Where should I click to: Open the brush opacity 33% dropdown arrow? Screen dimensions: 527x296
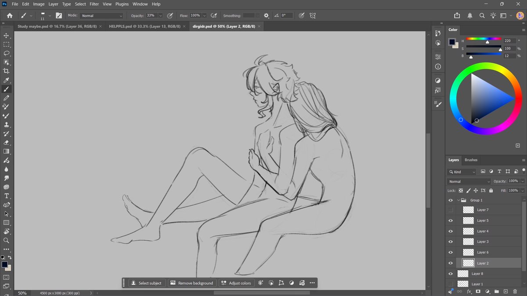pos(160,15)
